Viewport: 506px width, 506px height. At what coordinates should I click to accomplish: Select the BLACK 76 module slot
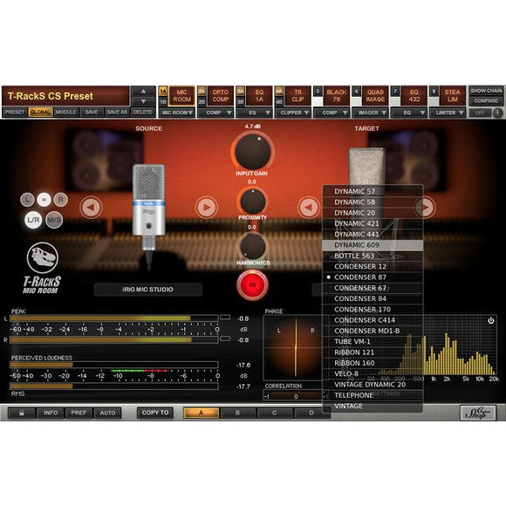(x=337, y=96)
